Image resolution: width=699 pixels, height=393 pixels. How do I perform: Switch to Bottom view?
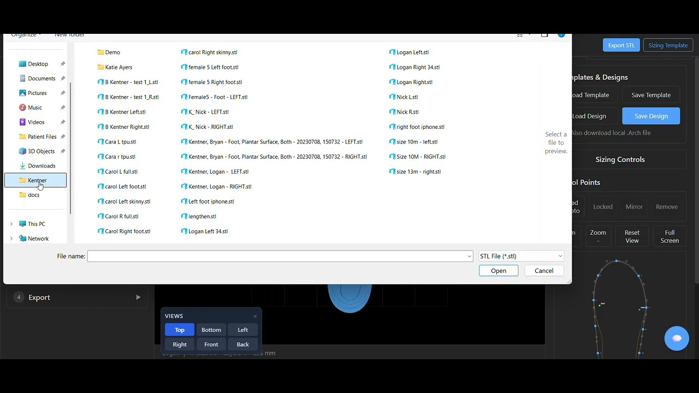click(x=211, y=330)
